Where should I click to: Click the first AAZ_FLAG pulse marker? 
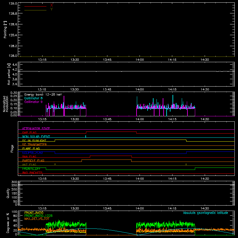point(55,165)
